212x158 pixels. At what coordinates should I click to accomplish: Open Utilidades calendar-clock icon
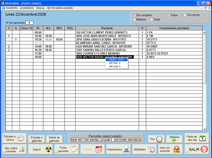click(151, 150)
